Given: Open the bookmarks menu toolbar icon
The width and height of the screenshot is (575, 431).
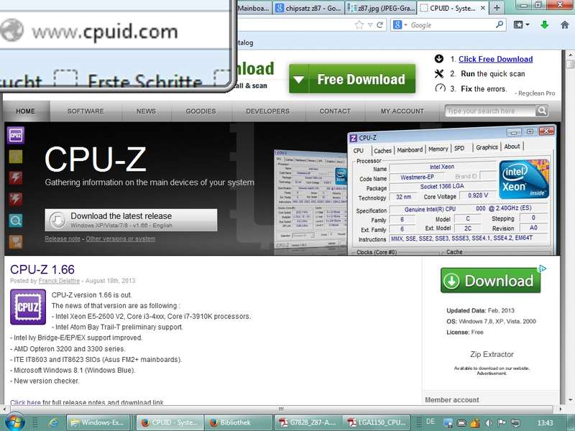Looking at the screenshot, I should click(518, 25).
